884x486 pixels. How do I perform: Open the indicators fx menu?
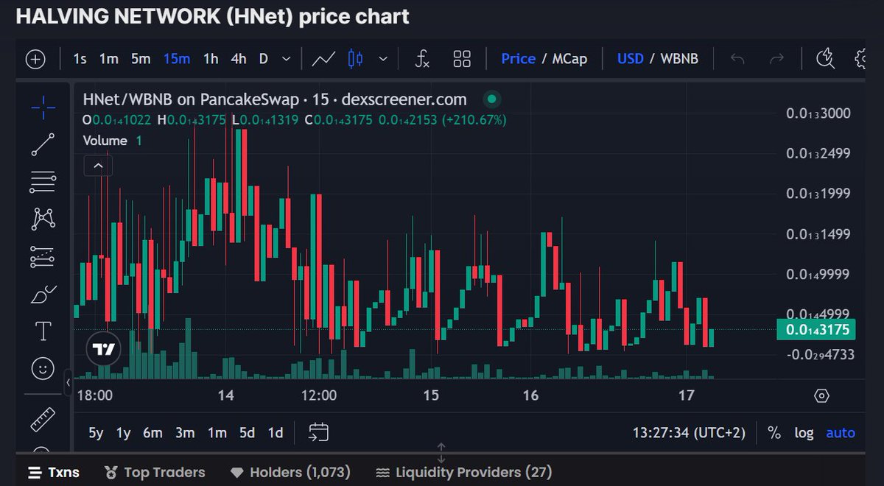click(x=422, y=59)
